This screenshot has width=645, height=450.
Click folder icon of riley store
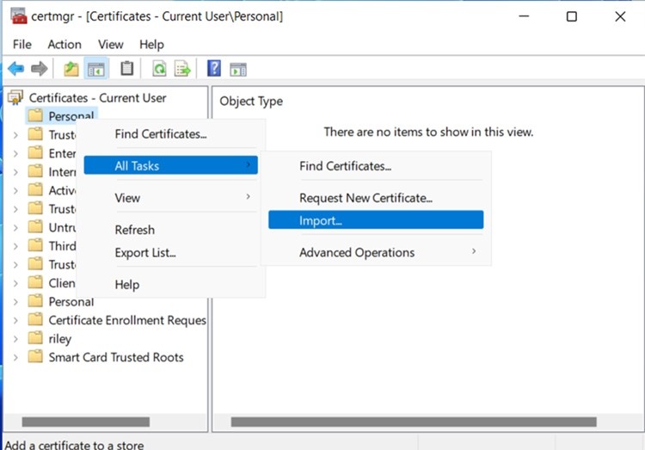[35, 338]
